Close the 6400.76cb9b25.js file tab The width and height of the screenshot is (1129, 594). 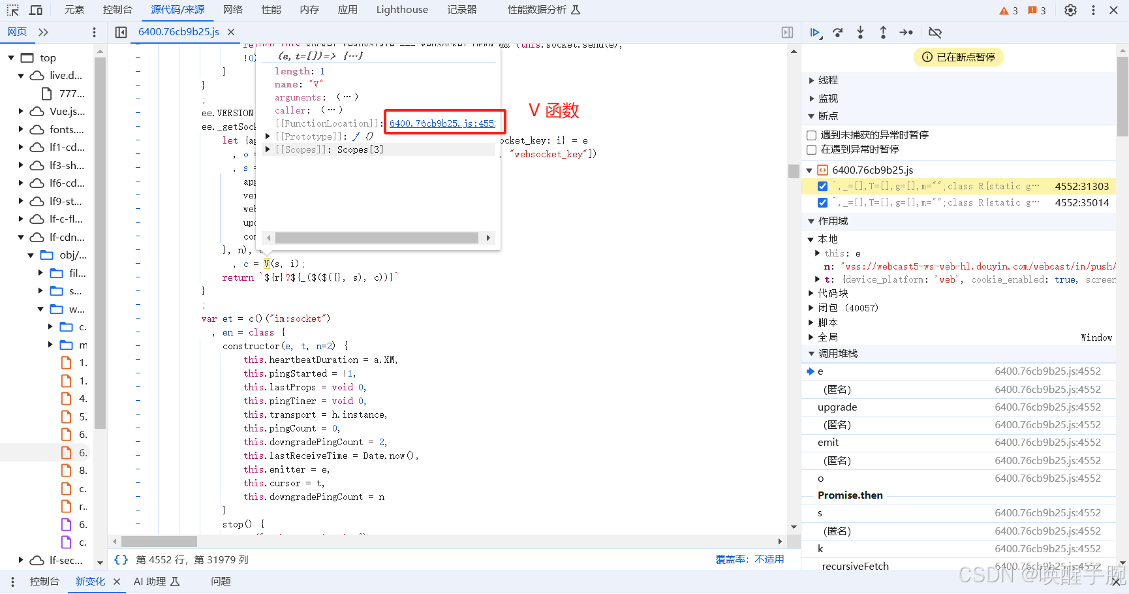tap(231, 31)
